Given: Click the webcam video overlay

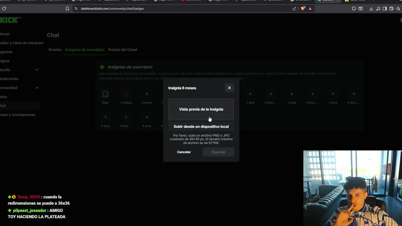Looking at the screenshot, I should pyautogui.click(x=352, y=188).
